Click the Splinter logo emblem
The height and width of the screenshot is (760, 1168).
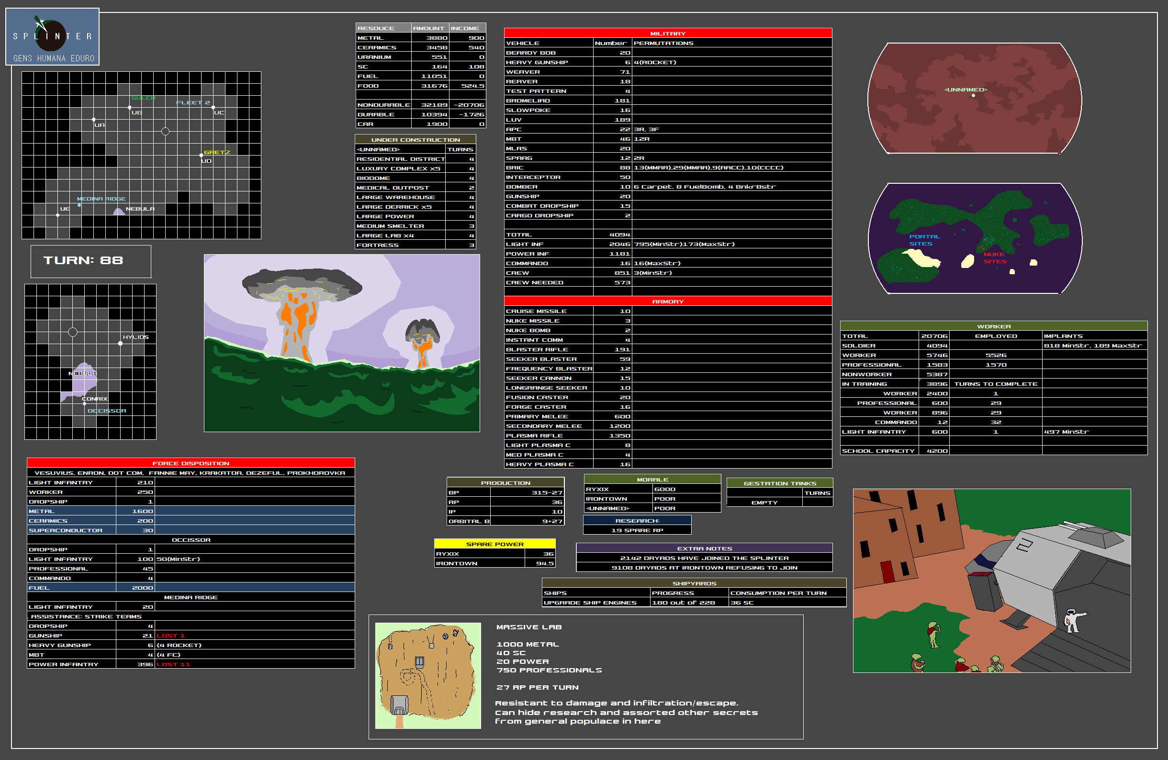click(51, 36)
